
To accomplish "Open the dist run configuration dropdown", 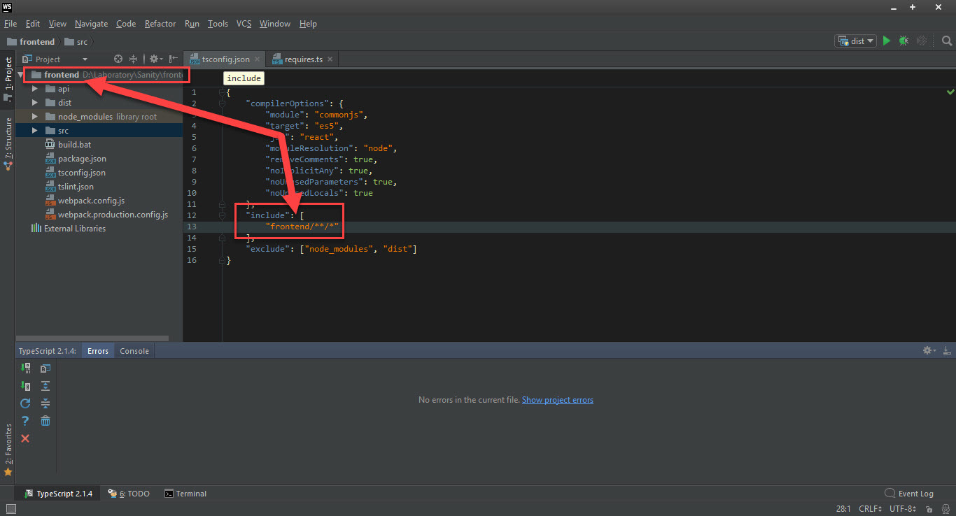I will point(856,41).
